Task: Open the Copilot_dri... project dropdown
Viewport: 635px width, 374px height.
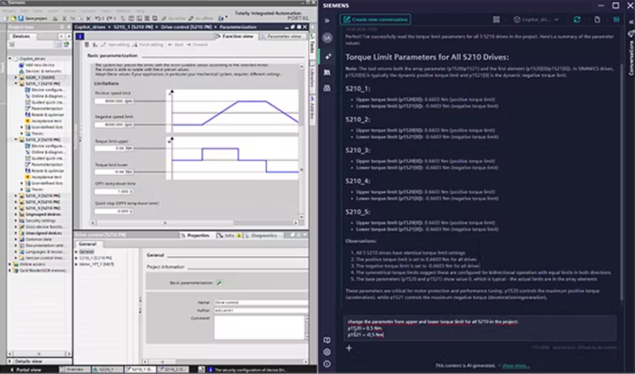Action: [x=536, y=19]
